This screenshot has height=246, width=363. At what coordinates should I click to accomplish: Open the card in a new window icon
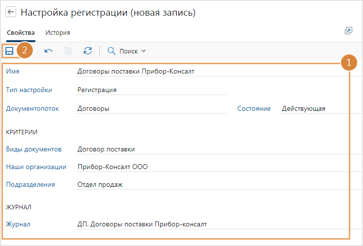coord(348,31)
